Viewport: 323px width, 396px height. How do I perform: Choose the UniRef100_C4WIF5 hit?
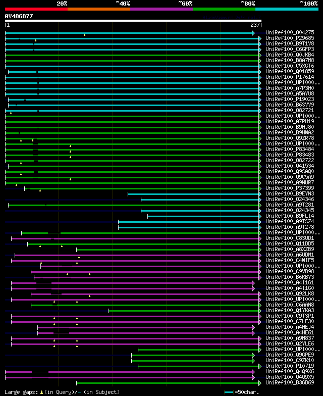(x=290, y=261)
